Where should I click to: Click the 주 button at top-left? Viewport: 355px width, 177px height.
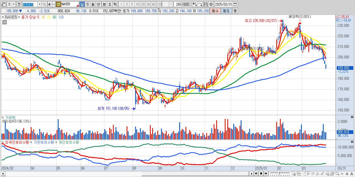(x=9, y=4)
